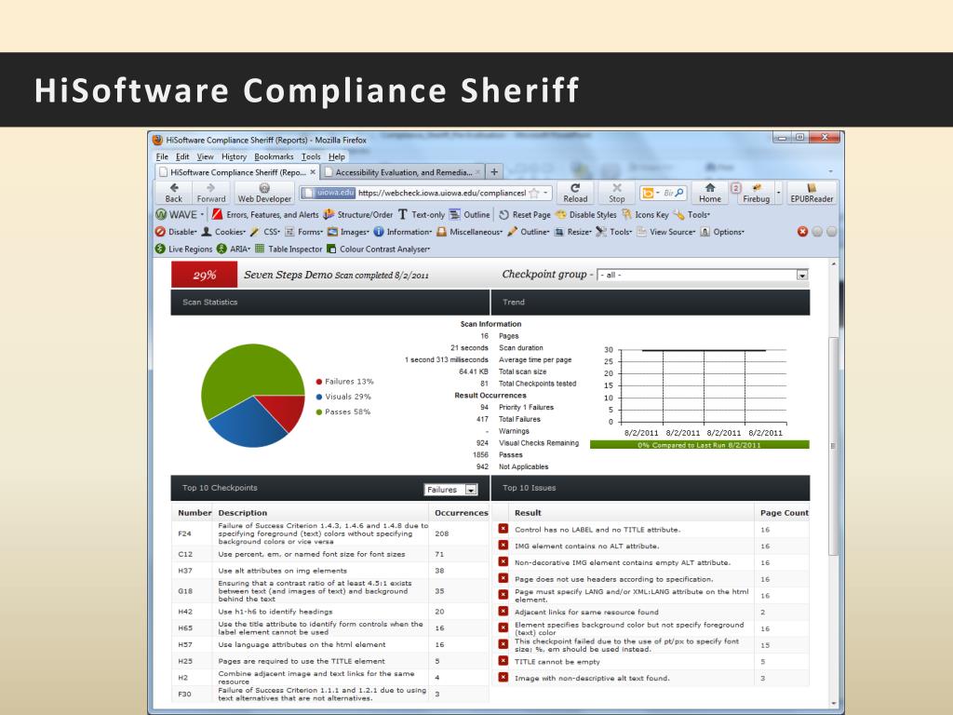
Task: Open the Live Regions tool
Action: pyautogui.click(x=183, y=249)
